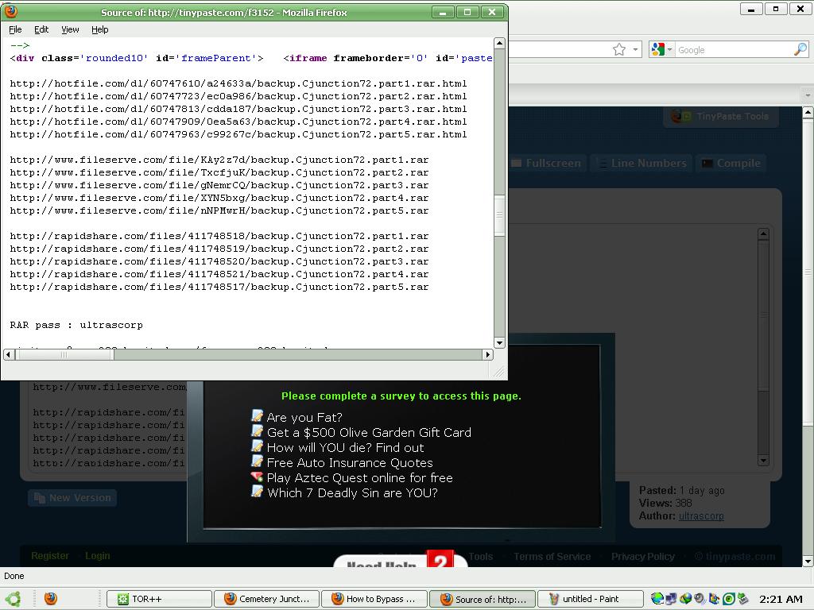Viewport: 814px width, 610px height.
Task: Open Privacy Policy footer link
Action: click(642, 557)
